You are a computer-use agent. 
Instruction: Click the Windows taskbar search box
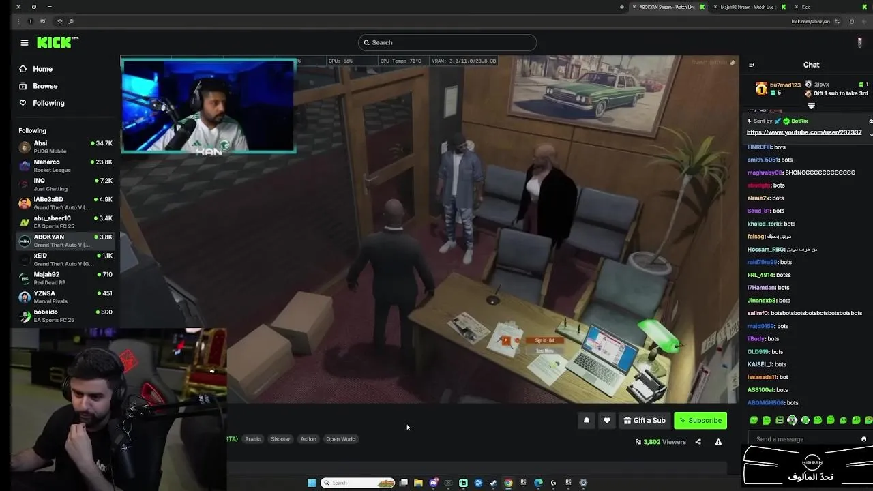(x=359, y=483)
